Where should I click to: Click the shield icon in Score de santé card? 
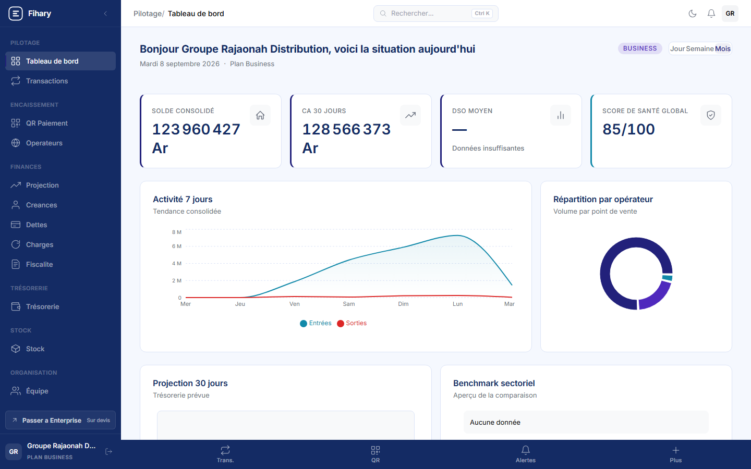[711, 115]
